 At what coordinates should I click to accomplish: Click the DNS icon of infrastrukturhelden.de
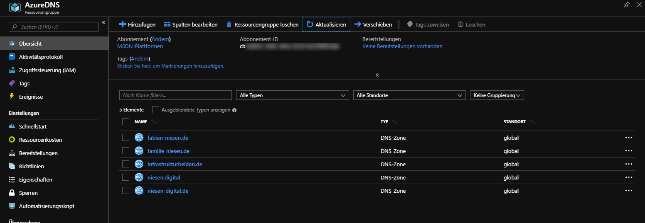tap(139, 164)
